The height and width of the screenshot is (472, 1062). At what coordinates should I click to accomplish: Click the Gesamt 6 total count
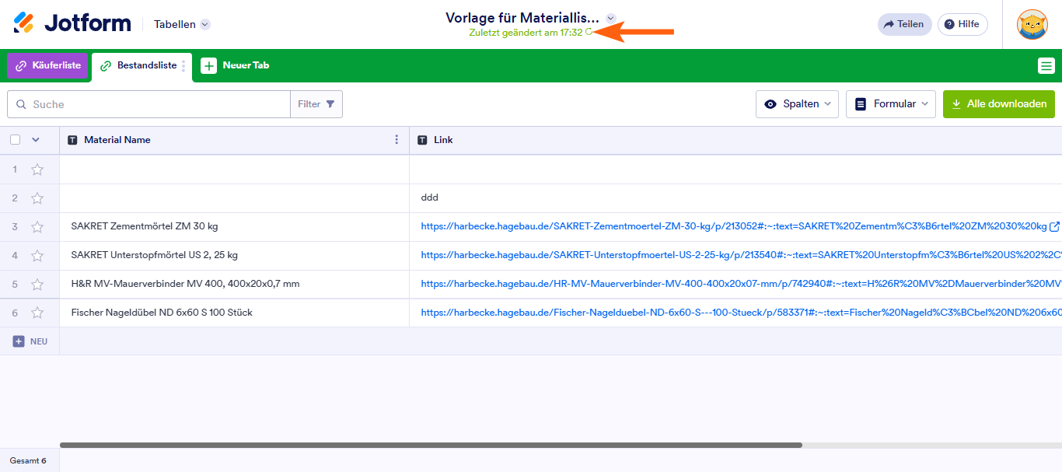(x=28, y=460)
